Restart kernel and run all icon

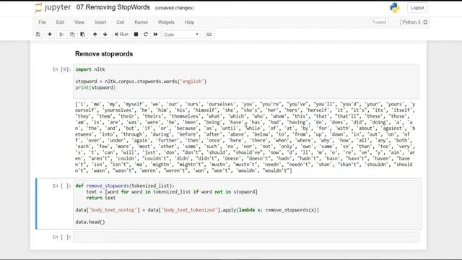156,34
